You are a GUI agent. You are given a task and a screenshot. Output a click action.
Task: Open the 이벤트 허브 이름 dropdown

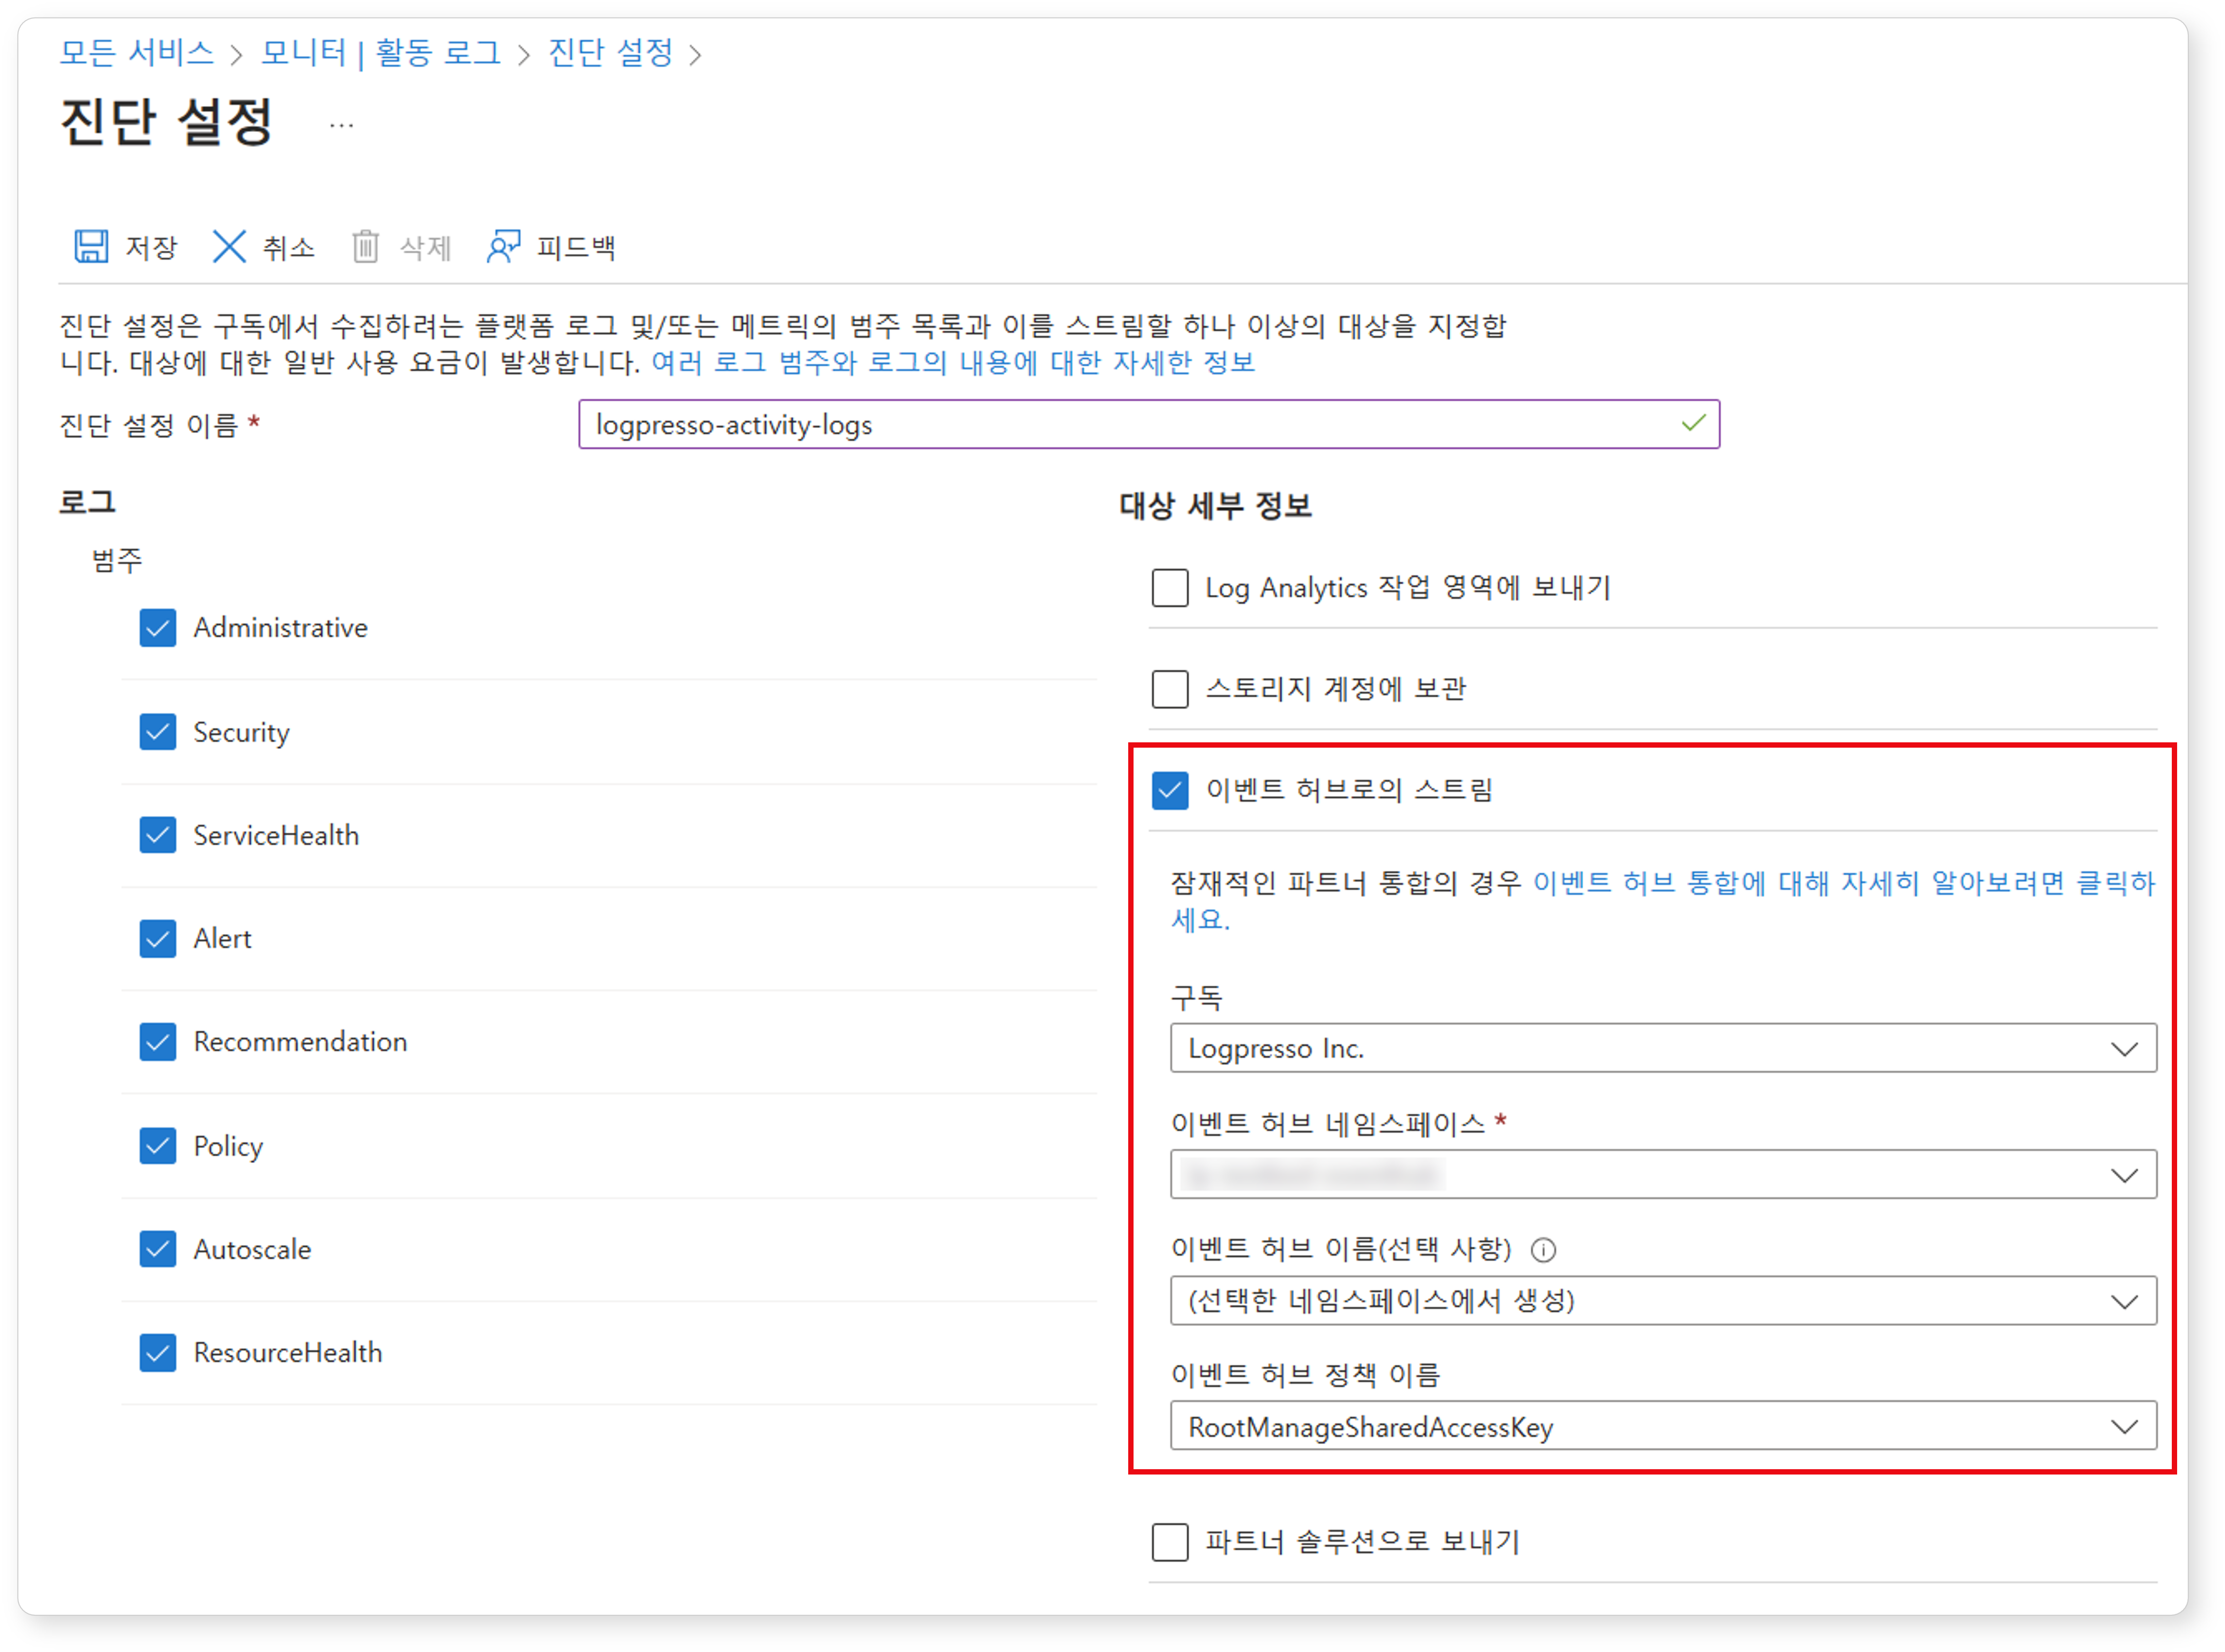(x=1663, y=1300)
